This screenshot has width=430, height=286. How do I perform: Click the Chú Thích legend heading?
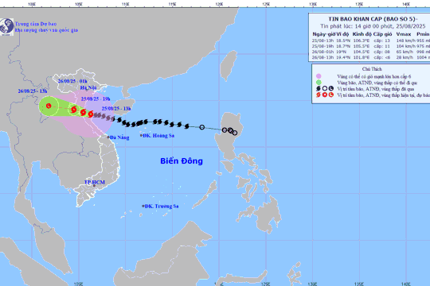tap(372, 69)
